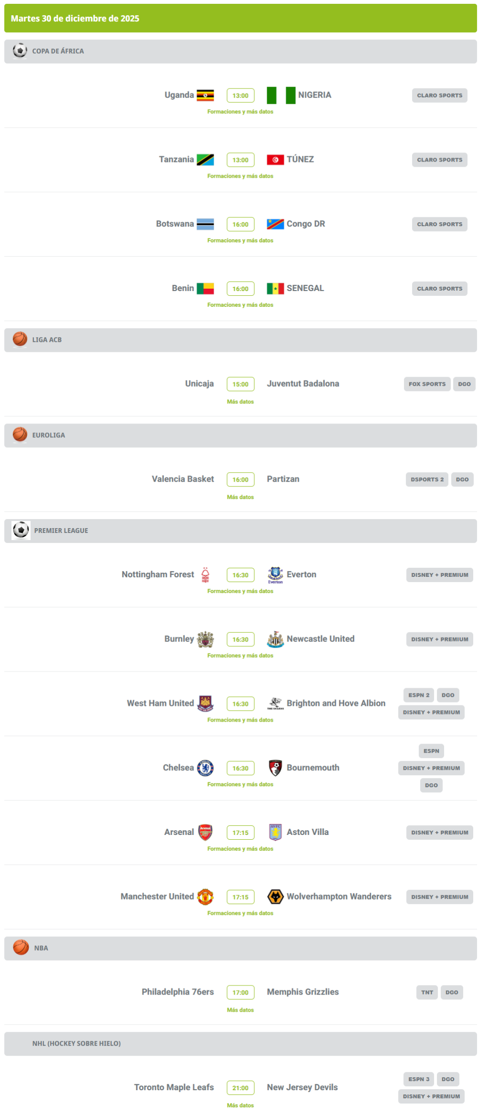
Task: Click the Chelsea club crest
Action: point(205,768)
